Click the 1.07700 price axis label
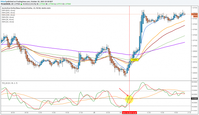199x115 pixels. [x=195, y=8]
